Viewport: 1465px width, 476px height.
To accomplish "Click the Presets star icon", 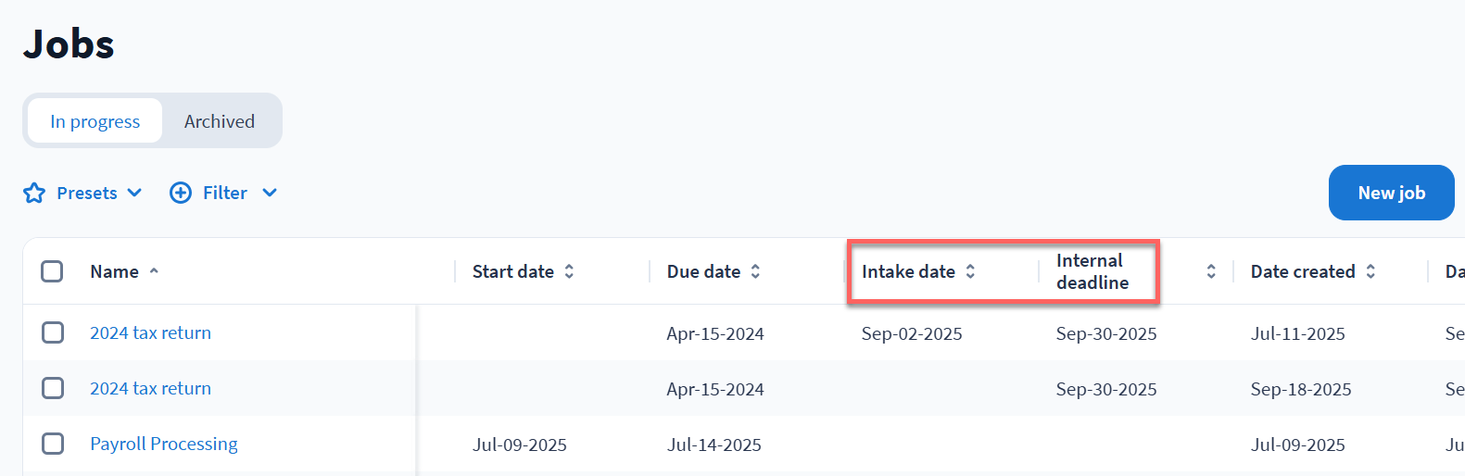I will coord(34,193).
